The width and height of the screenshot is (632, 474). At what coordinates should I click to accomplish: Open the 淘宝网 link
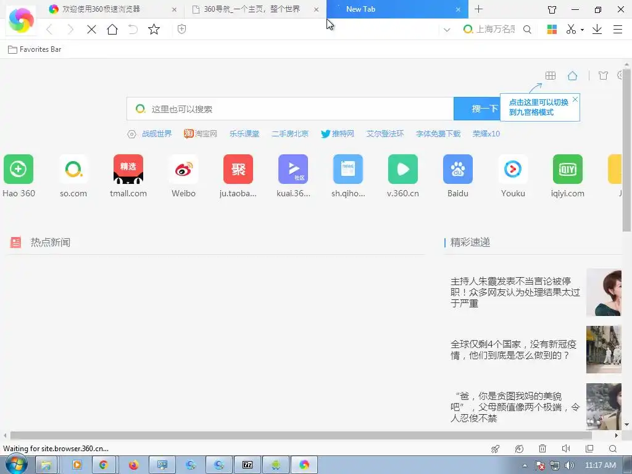click(201, 134)
